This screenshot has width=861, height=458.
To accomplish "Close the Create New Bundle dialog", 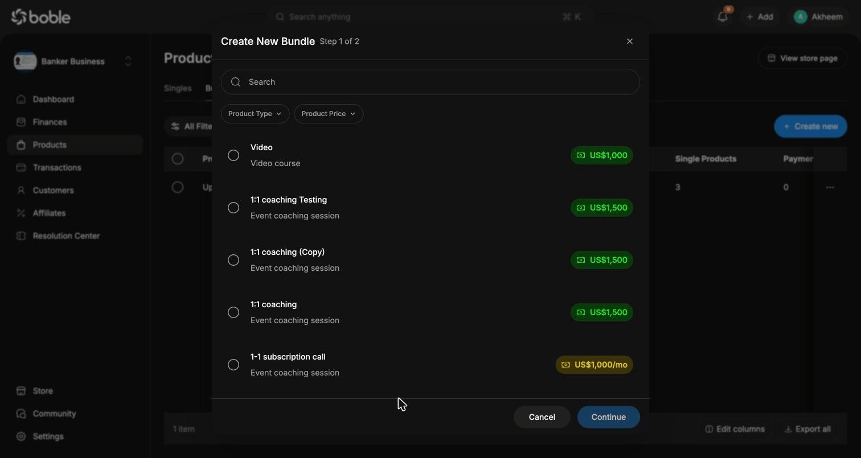I will 630,41.
